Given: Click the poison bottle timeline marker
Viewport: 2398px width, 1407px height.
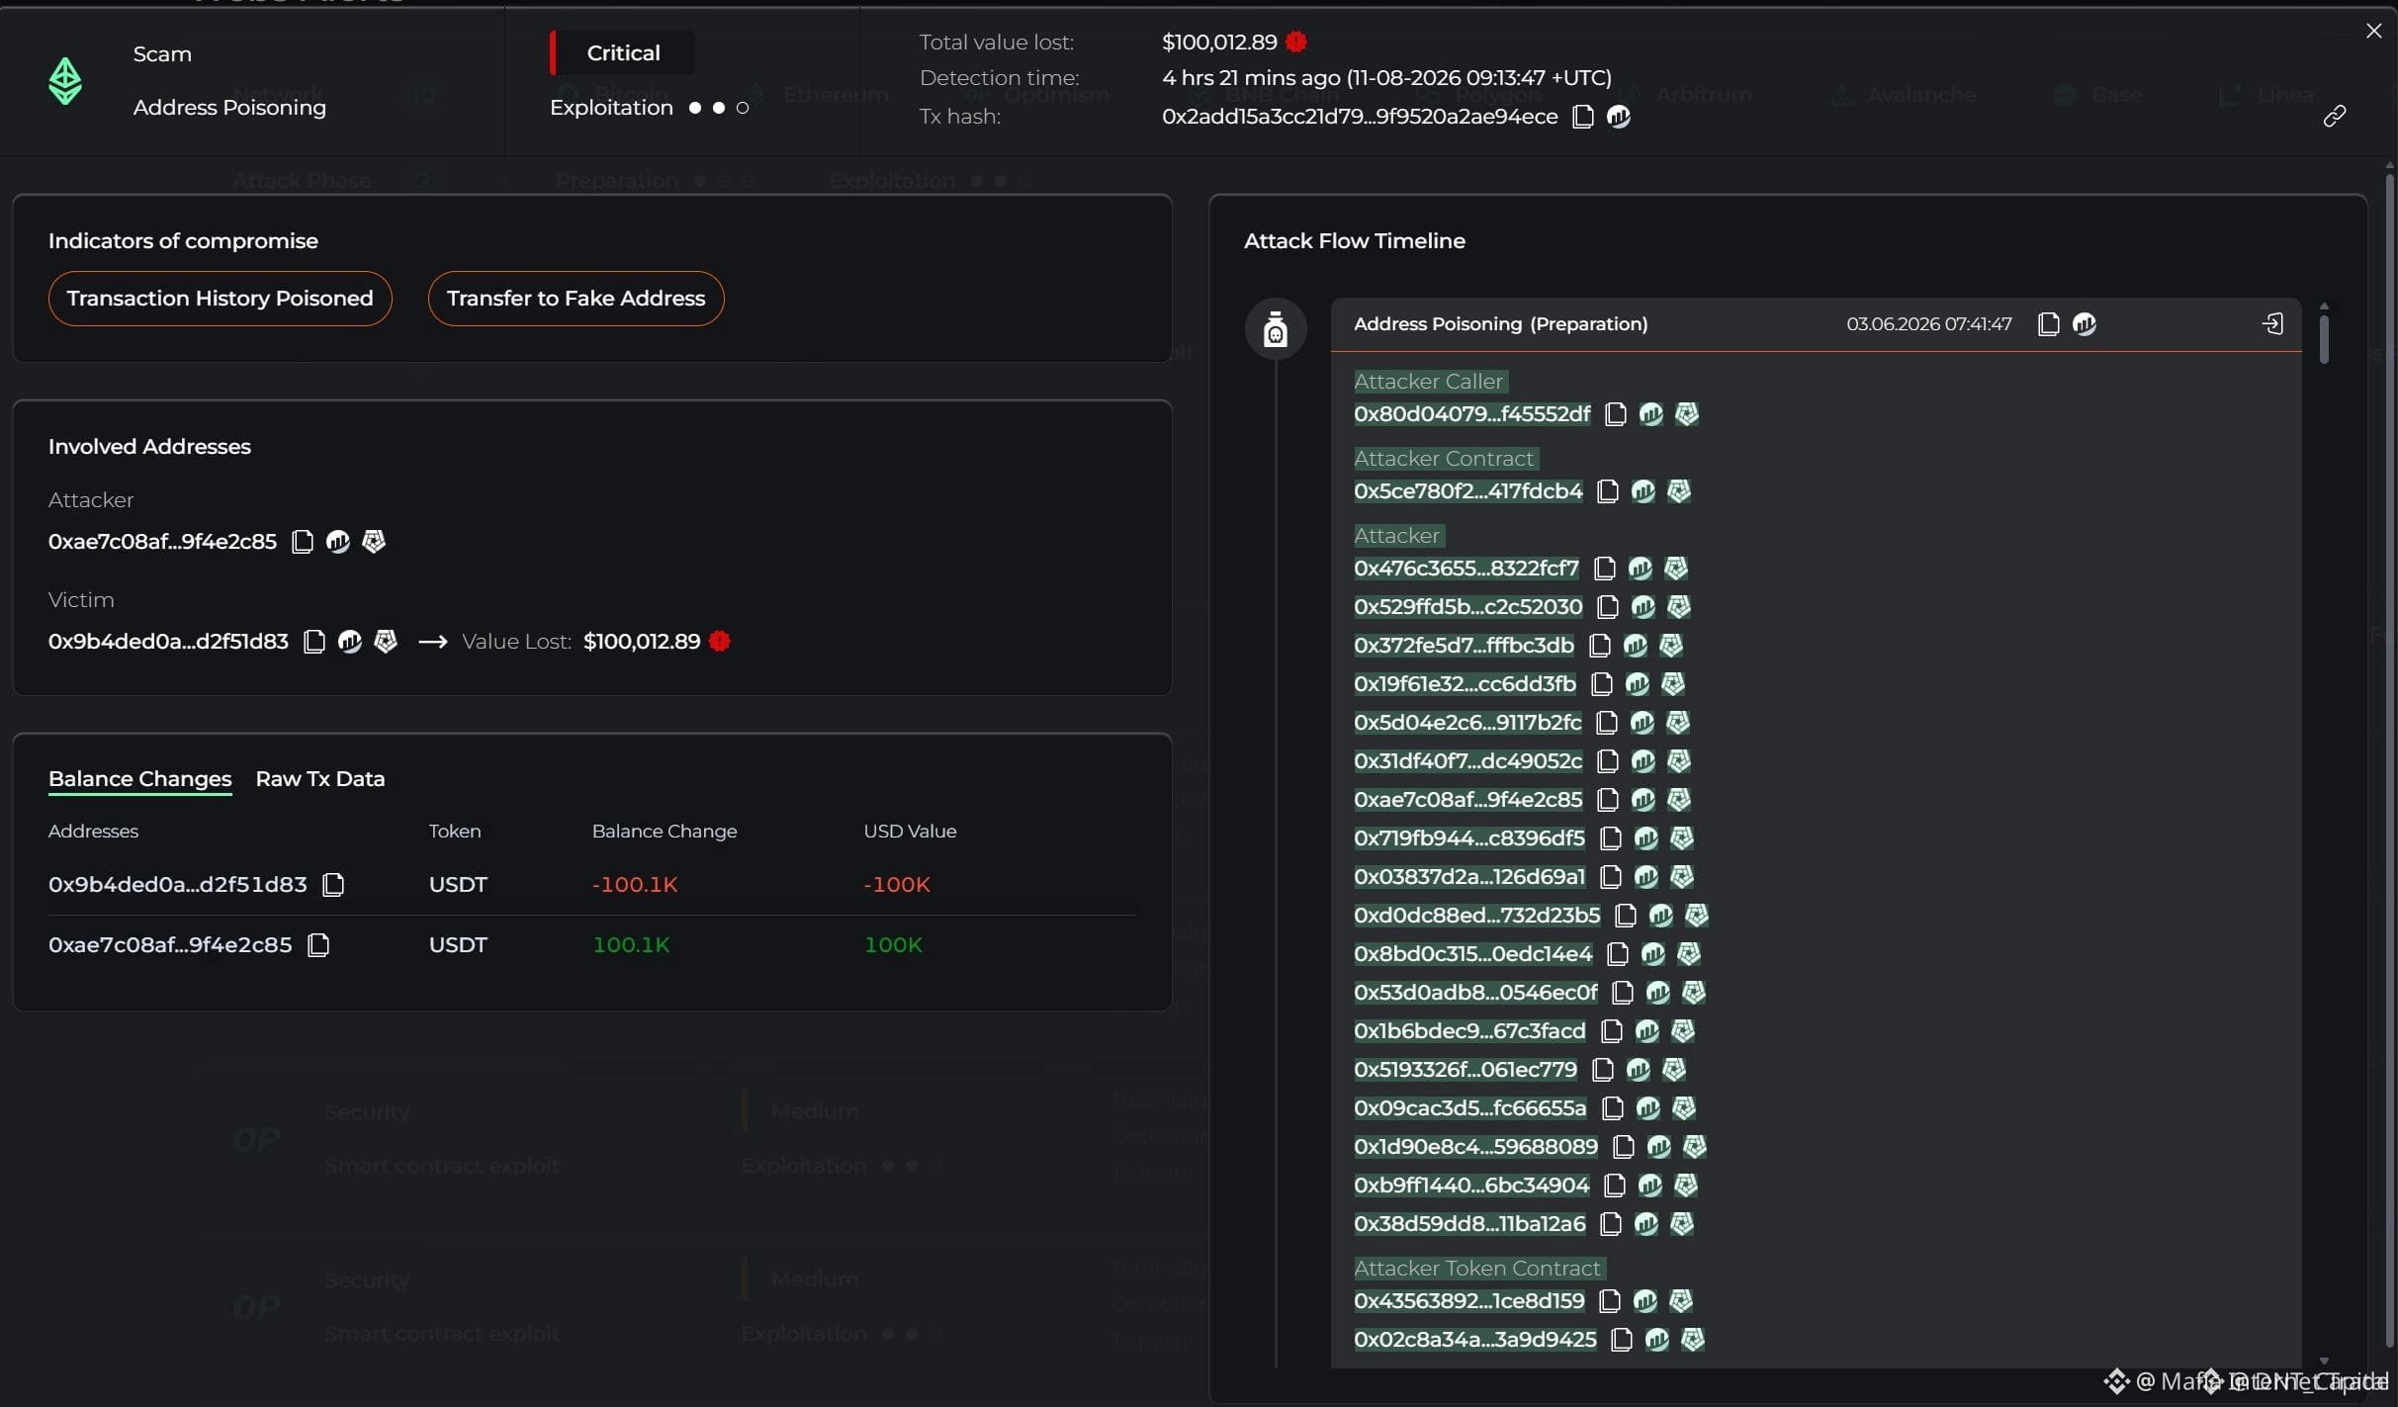Looking at the screenshot, I should click(1276, 329).
